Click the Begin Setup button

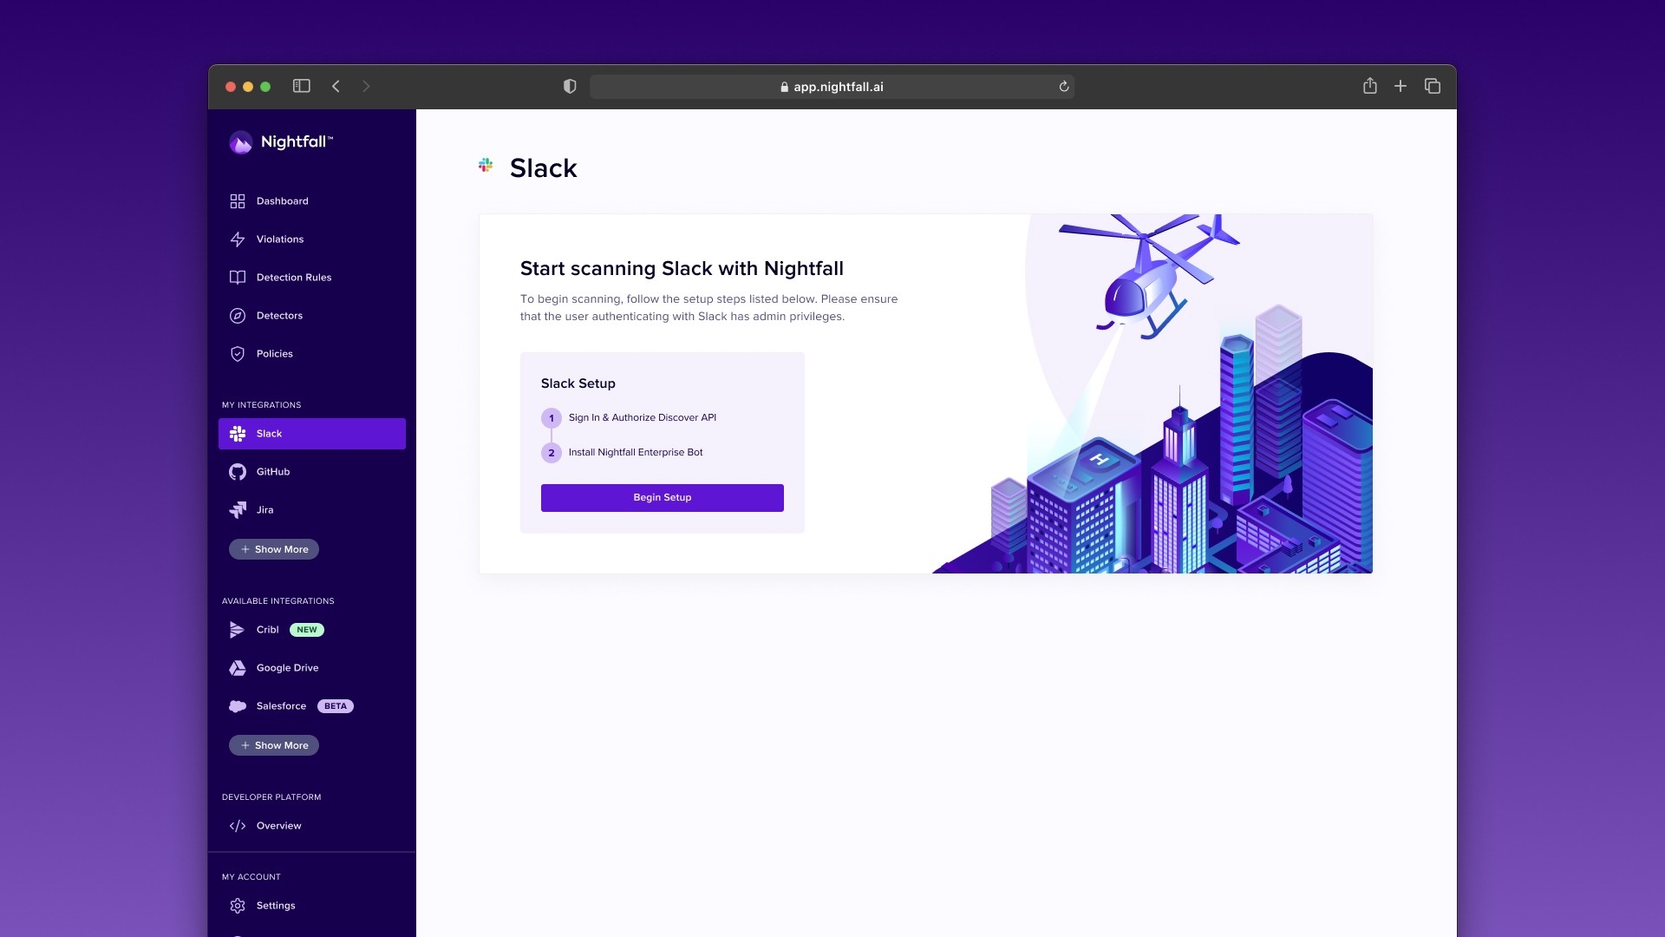(663, 498)
